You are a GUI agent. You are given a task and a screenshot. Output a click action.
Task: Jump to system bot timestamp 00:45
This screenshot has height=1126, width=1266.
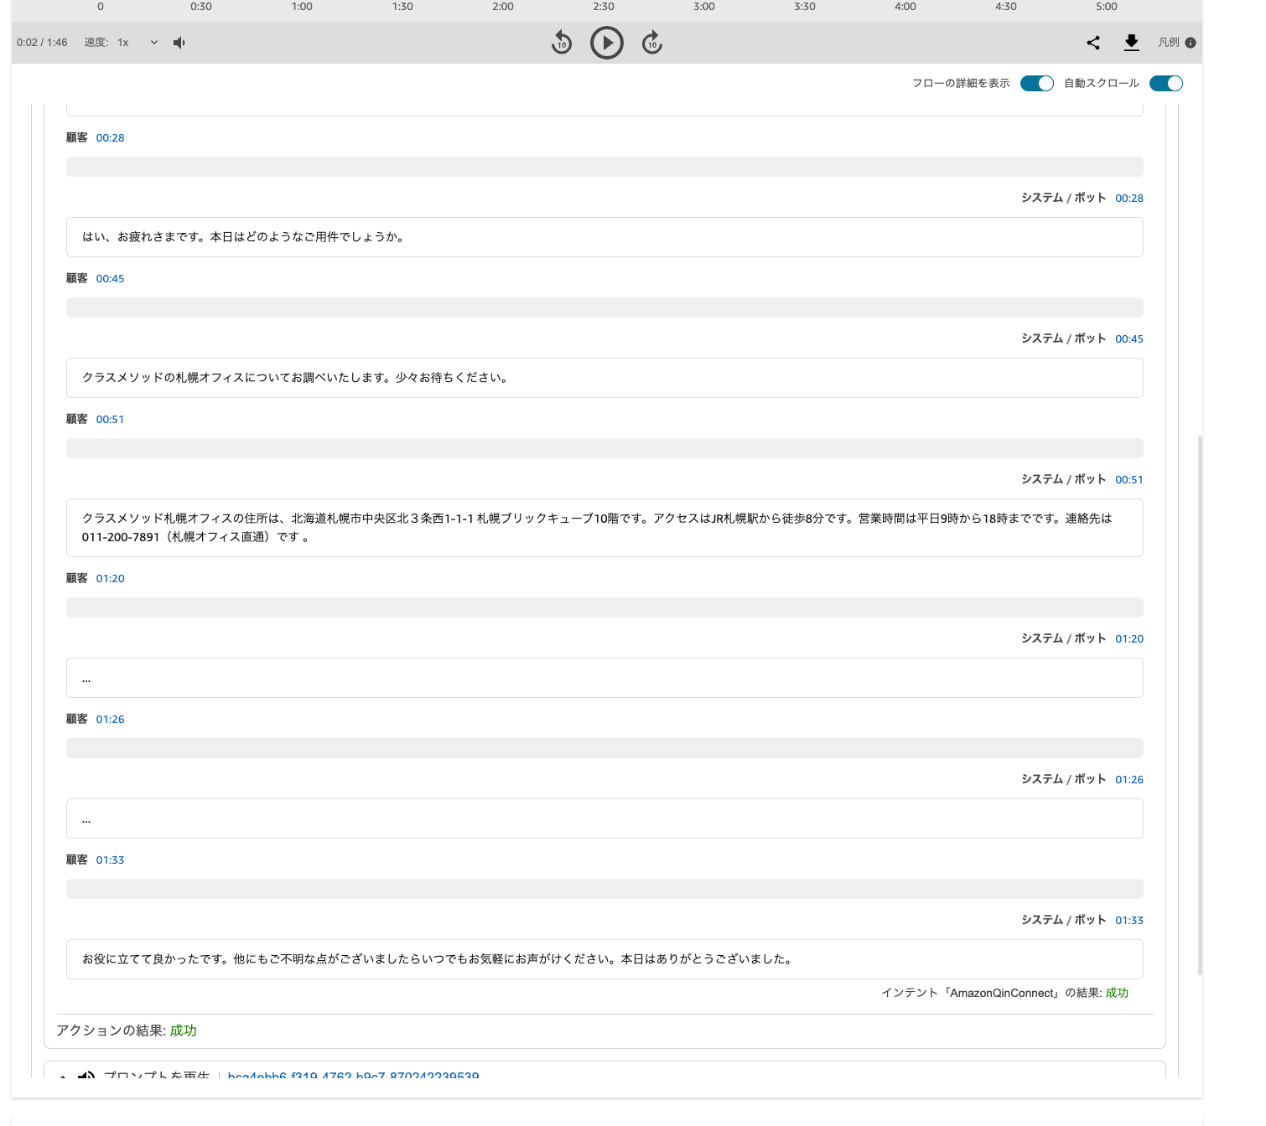point(1129,338)
